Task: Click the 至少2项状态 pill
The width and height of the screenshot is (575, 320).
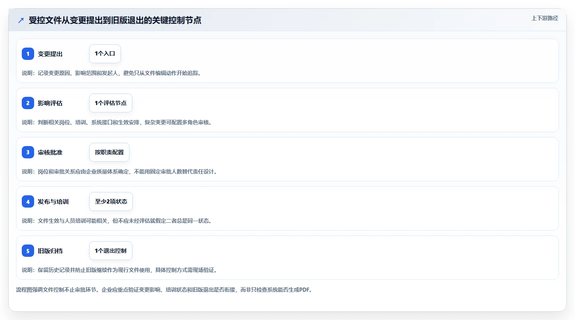Action: point(111,201)
